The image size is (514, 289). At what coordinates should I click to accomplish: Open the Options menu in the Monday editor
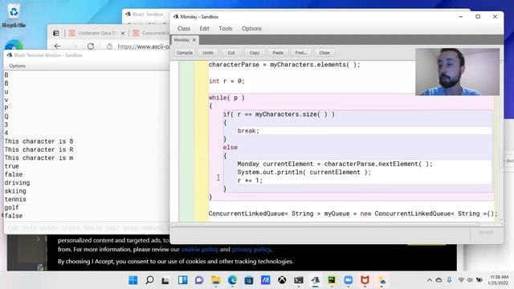251,29
